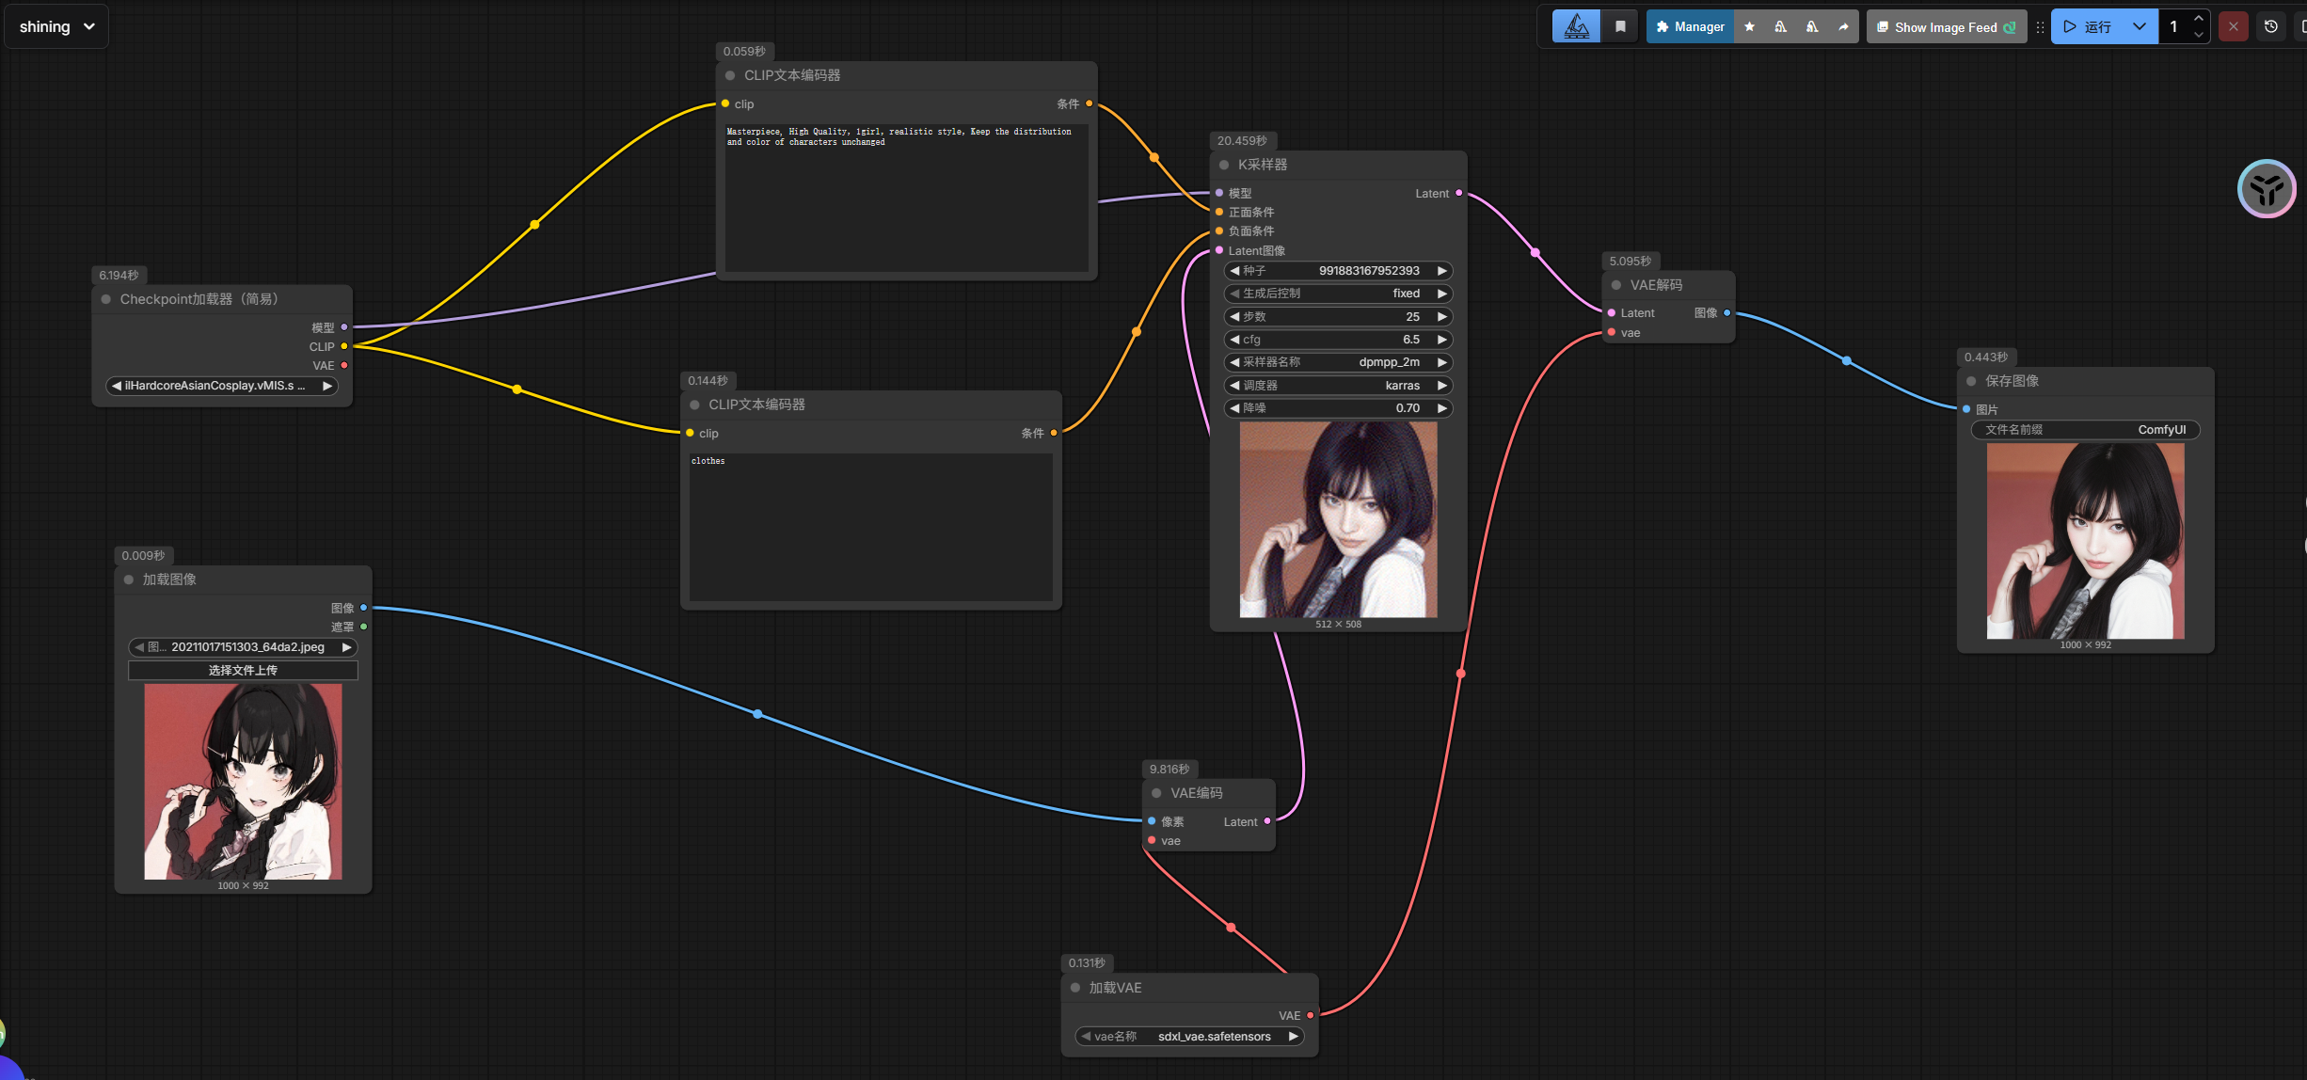Toggle collapse dot on 加载图像 node
2307x1080 pixels.
[x=129, y=580]
